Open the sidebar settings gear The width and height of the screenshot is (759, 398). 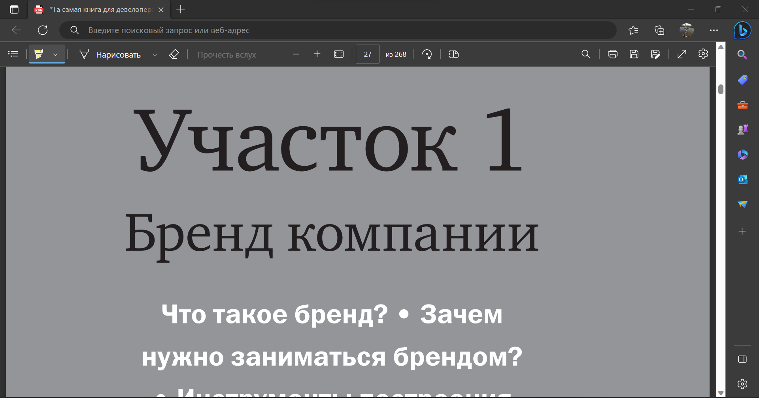[x=742, y=384]
